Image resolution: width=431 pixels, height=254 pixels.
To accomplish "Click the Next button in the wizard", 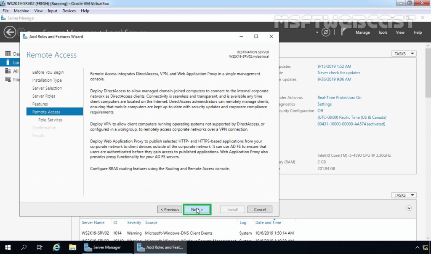I will [197, 209].
